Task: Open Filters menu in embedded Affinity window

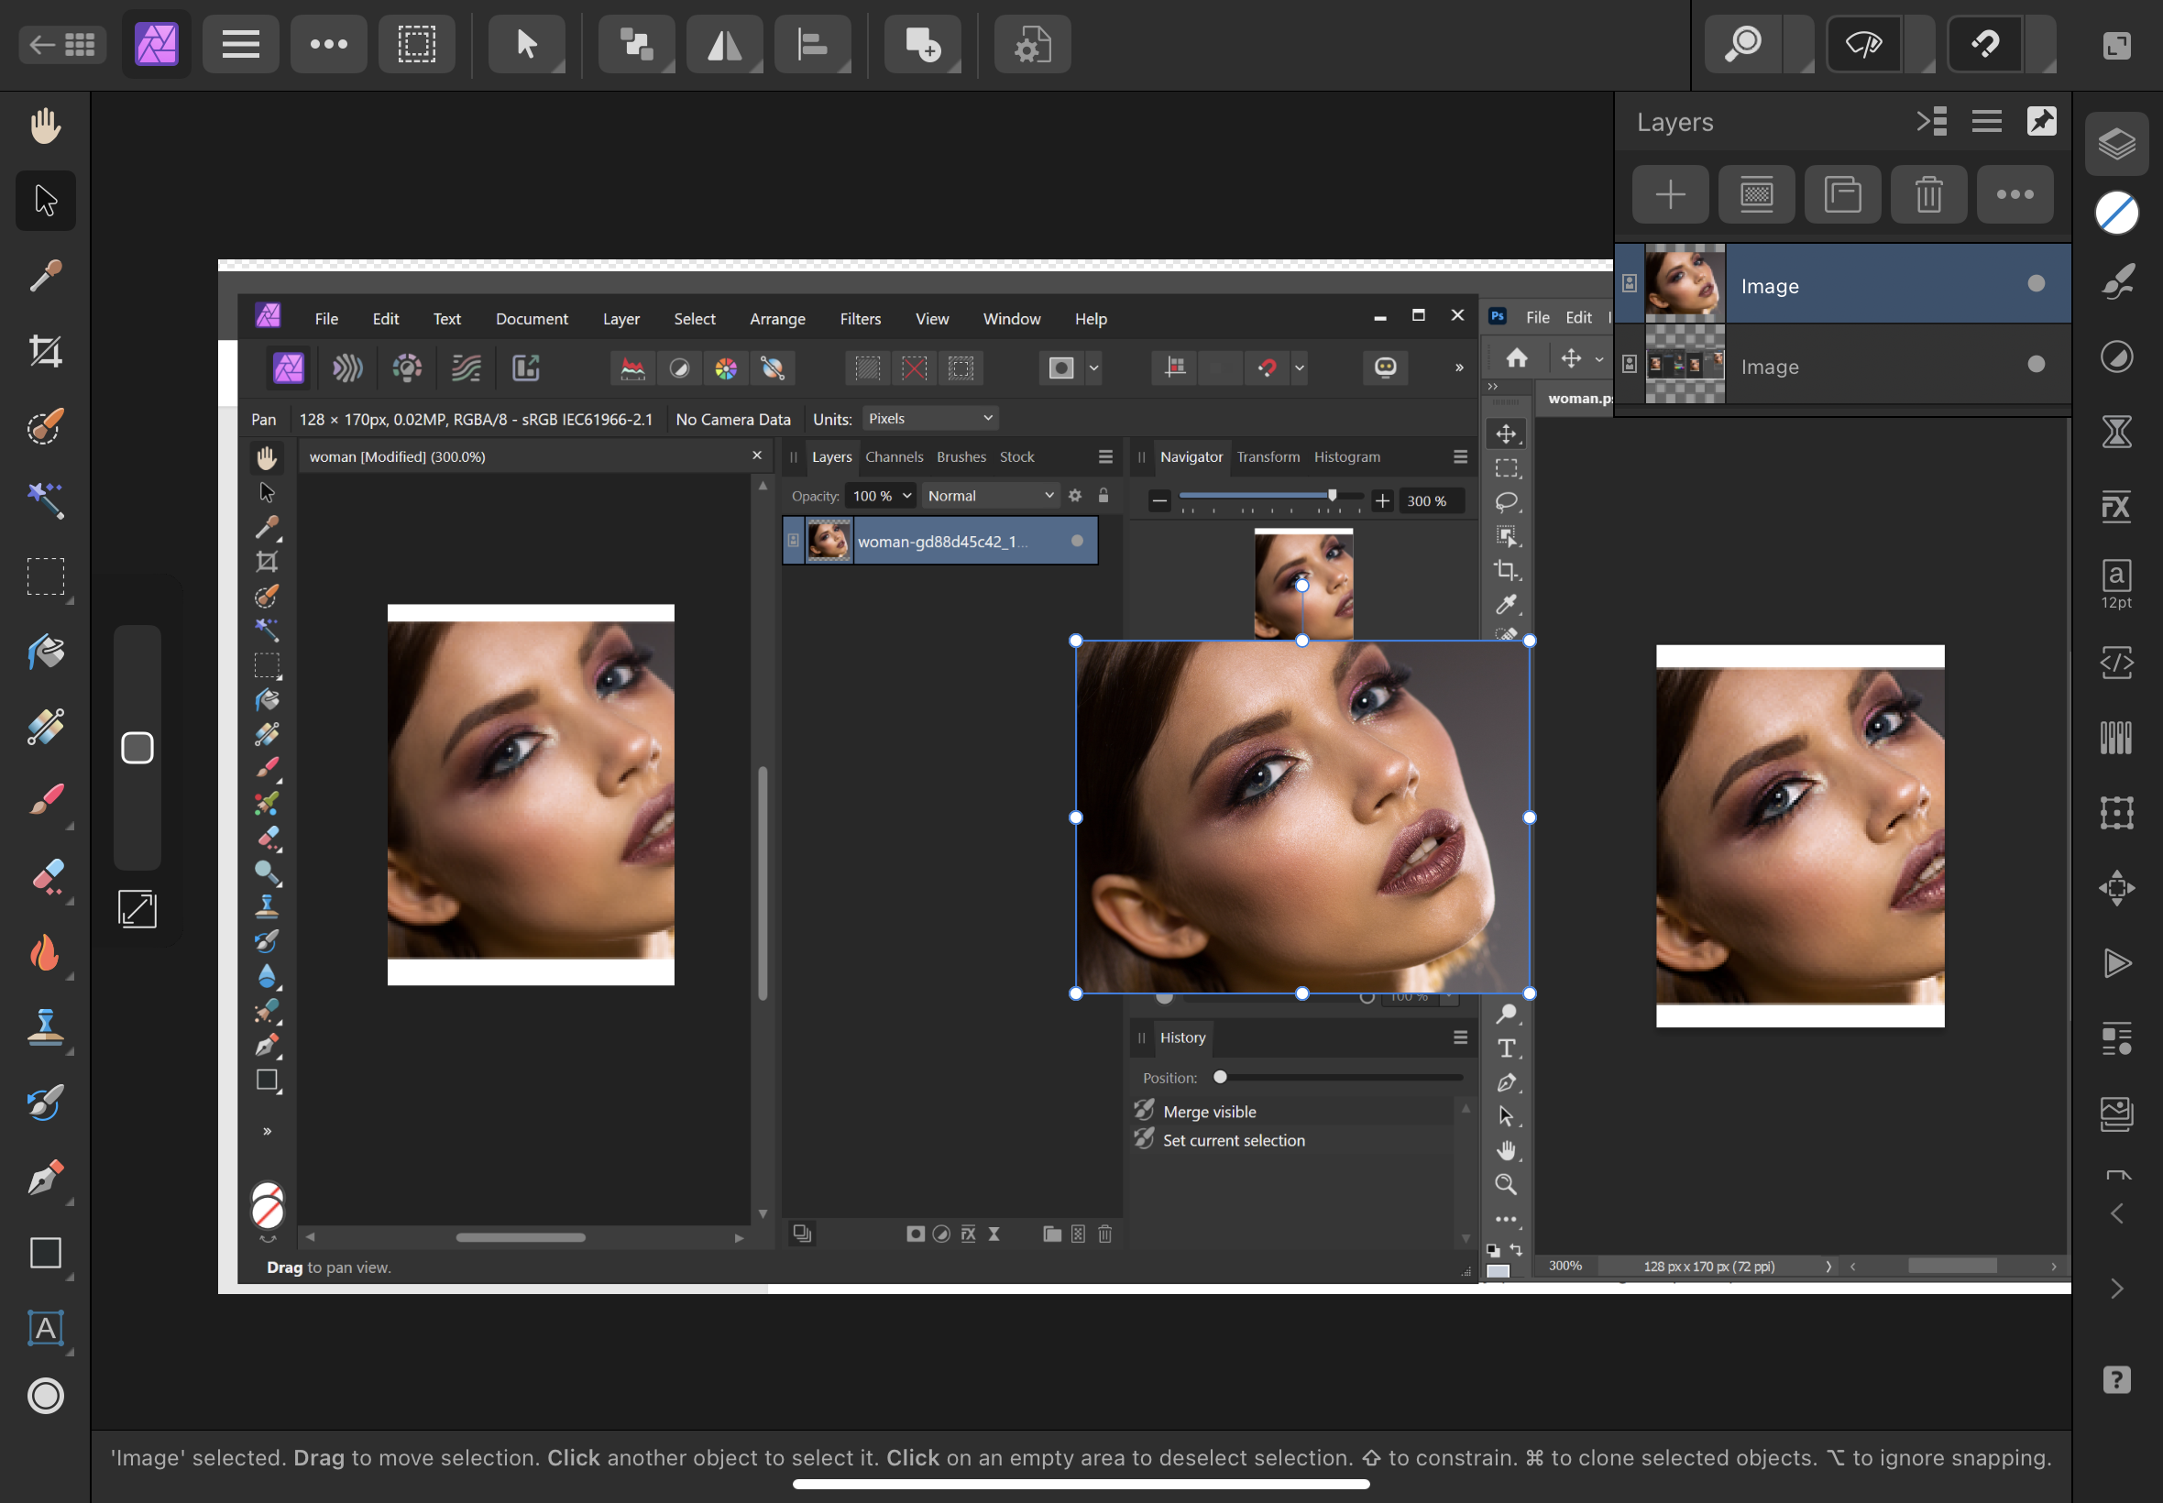Action: [x=860, y=318]
